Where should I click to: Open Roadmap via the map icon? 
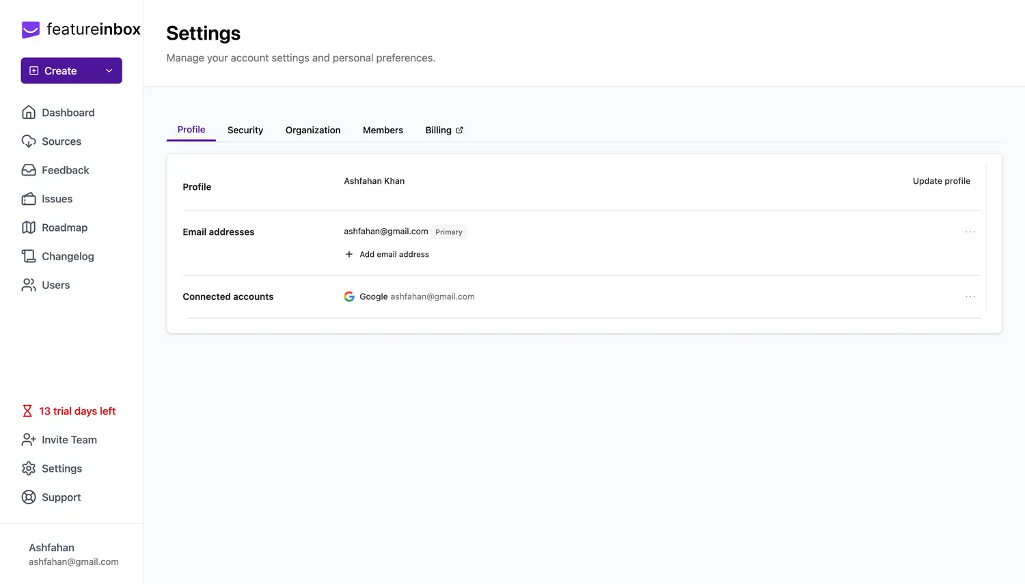tap(29, 227)
